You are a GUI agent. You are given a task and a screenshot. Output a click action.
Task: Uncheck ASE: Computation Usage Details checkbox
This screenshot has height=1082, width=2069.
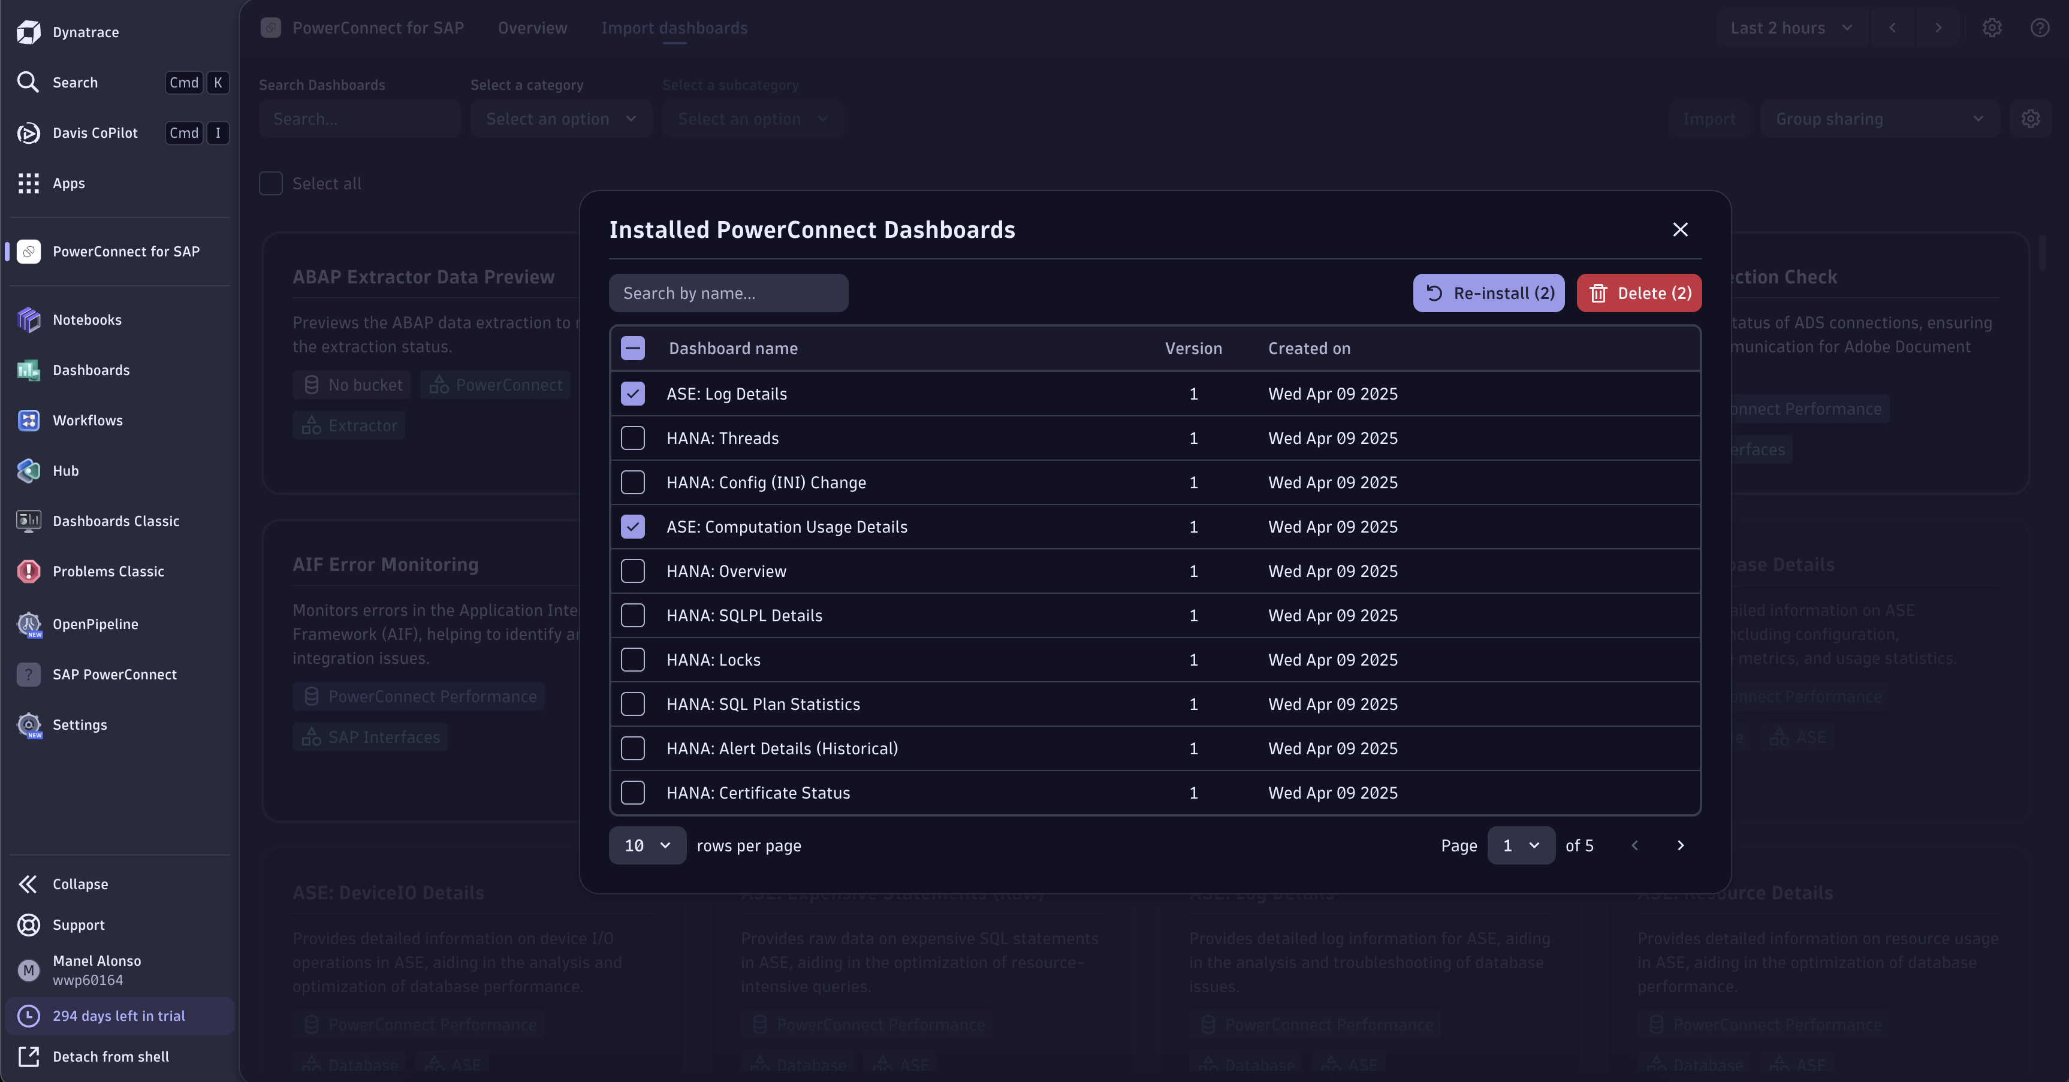point(633,527)
